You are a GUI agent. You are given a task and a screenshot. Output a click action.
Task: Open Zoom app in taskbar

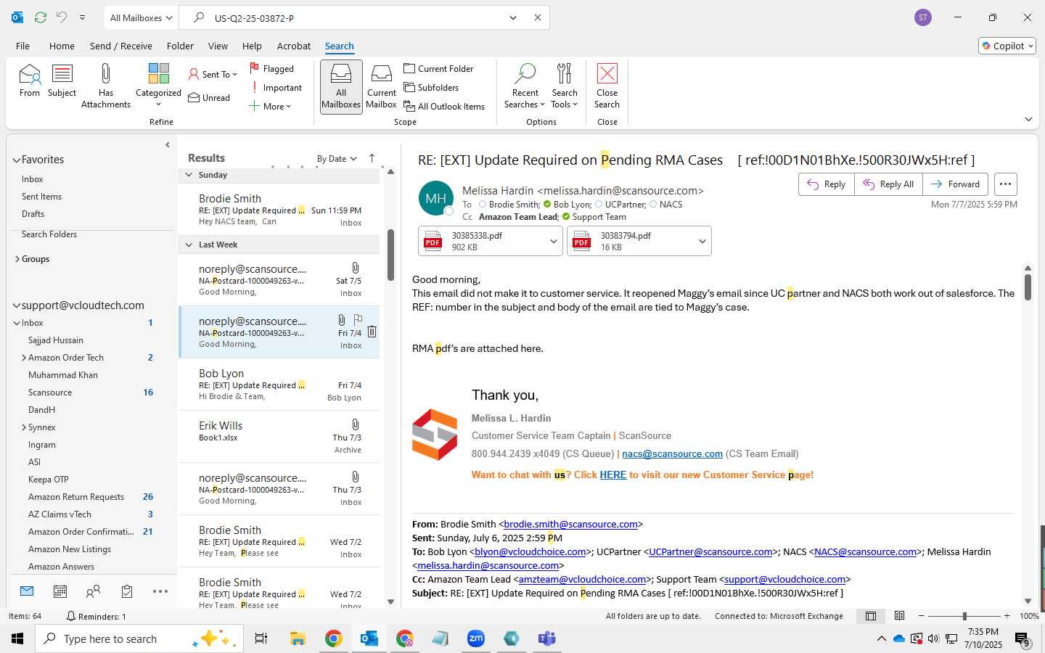coord(476,638)
